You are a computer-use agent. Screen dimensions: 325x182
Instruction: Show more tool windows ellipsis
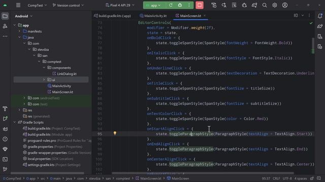5,36
